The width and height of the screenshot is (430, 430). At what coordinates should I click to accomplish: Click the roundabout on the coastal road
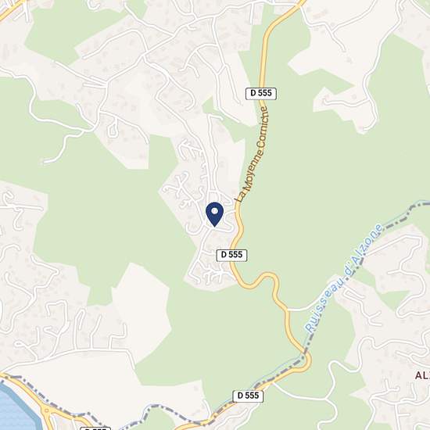pyautogui.click(x=47, y=410)
